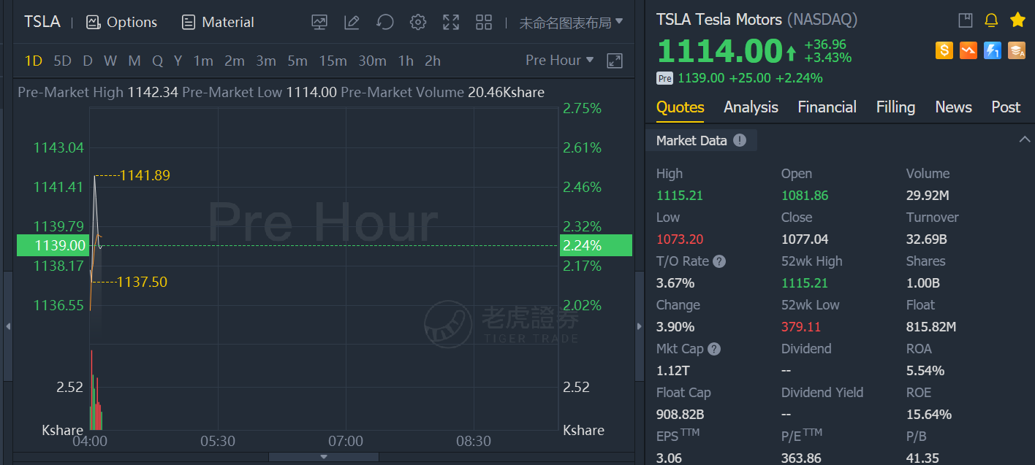The height and width of the screenshot is (465, 1035).
Task: Collapse left panel via the left-edge arrow
Action: tap(8, 326)
